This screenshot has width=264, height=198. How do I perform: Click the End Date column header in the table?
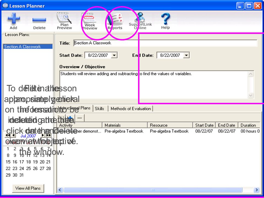click(227, 125)
